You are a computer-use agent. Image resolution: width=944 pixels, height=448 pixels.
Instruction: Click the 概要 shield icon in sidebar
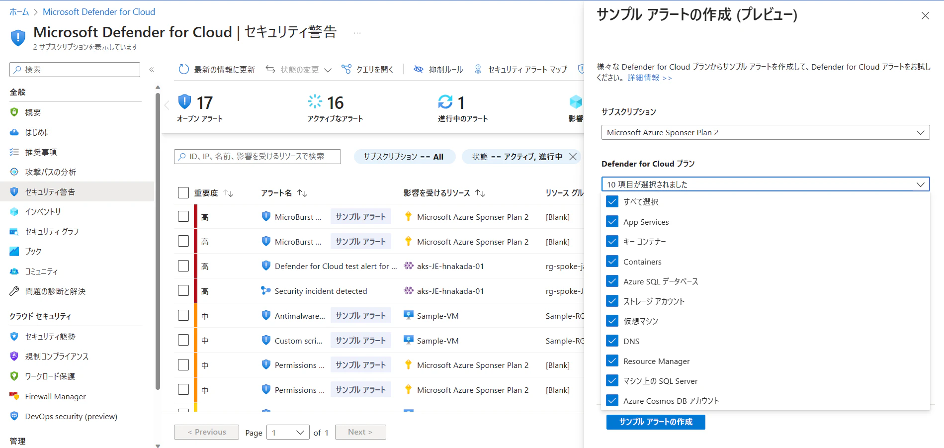[14, 112]
